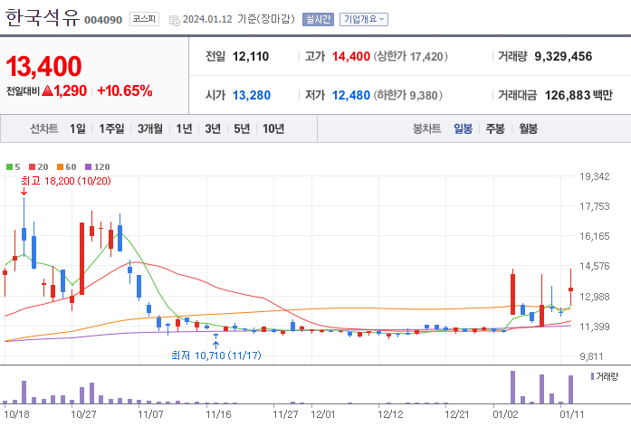Click the purple 거래량 volume legend marker

coord(592,376)
